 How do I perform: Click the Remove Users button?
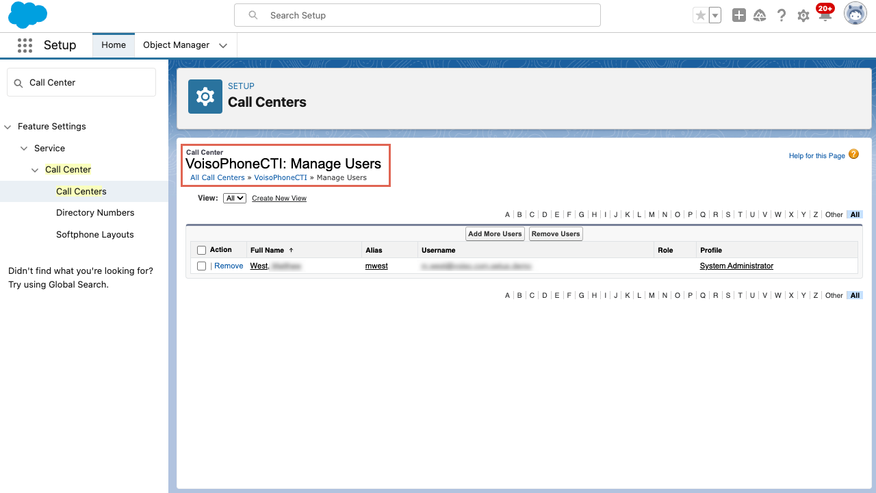coord(556,233)
